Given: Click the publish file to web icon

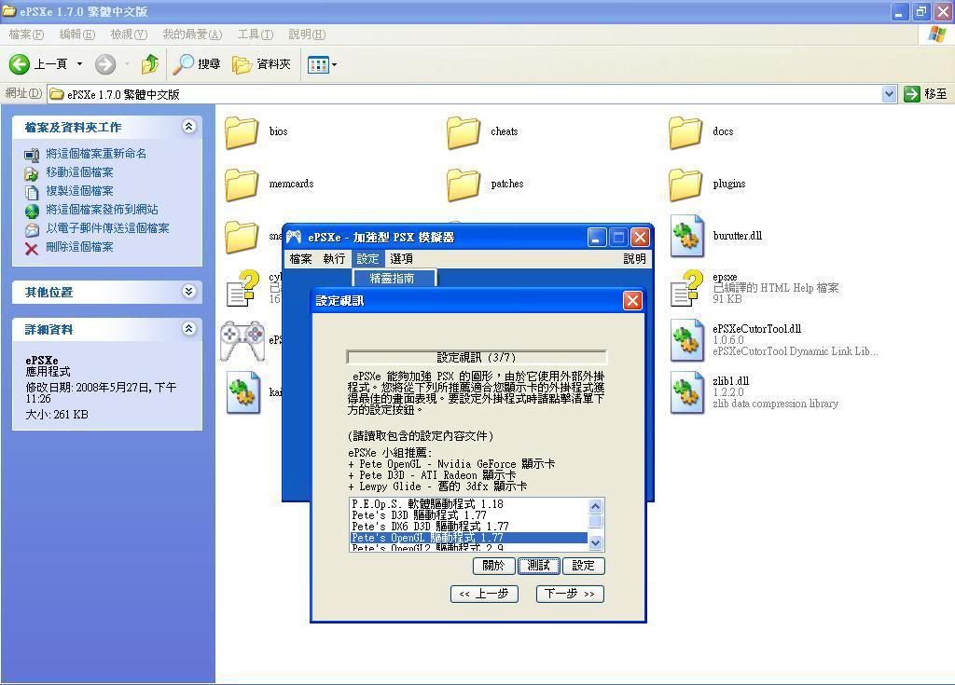Looking at the screenshot, I should click(x=32, y=211).
